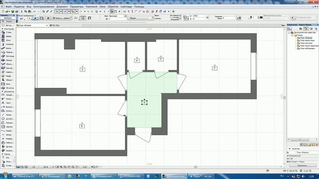This screenshot has width=319, height=179.
Task: Select the Marquee (Бегущая рамка) tool
Action: (7, 25)
